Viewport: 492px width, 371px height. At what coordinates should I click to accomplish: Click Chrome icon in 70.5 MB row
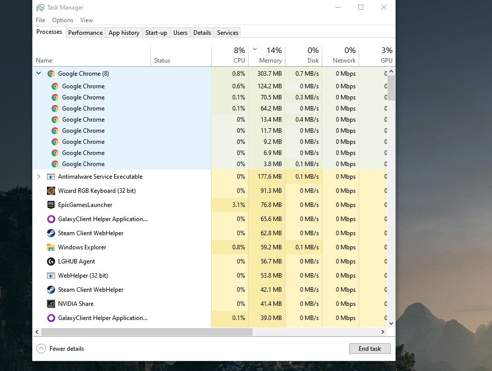55,97
